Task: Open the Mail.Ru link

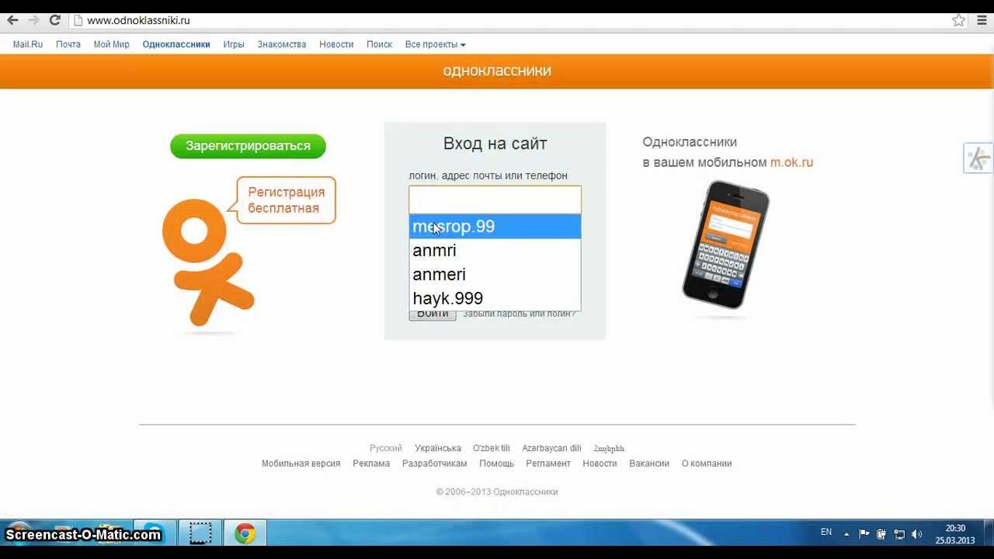Action: pyautogui.click(x=28, y=44)
